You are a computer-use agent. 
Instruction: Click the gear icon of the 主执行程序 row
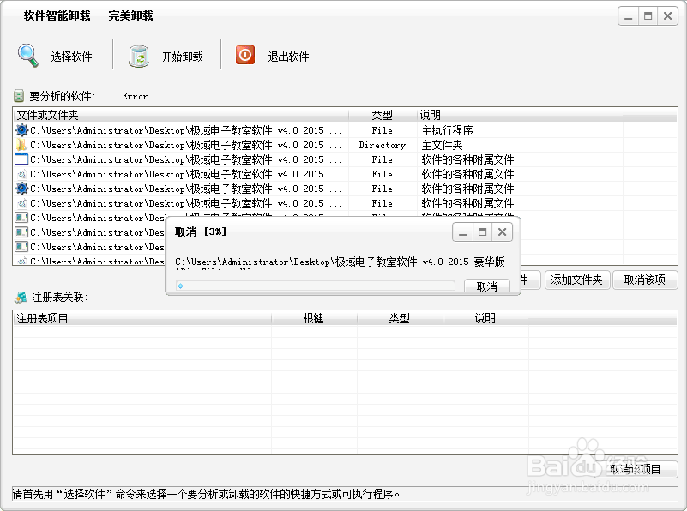point(21,130)
